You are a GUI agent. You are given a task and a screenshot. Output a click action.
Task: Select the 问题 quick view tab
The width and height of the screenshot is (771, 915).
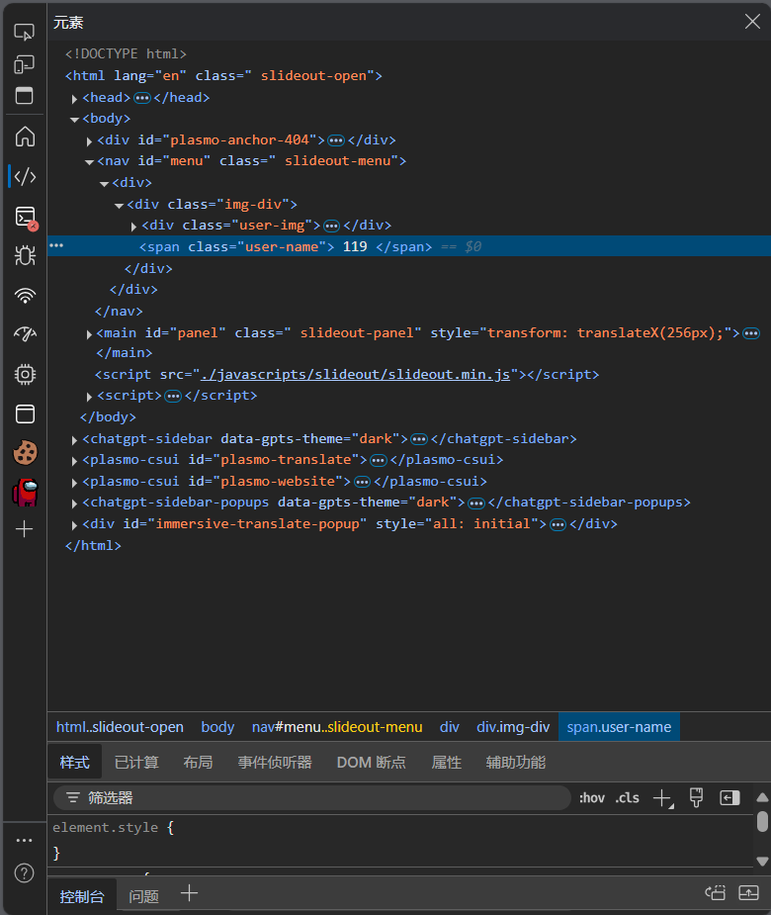[x=143, y=896]
